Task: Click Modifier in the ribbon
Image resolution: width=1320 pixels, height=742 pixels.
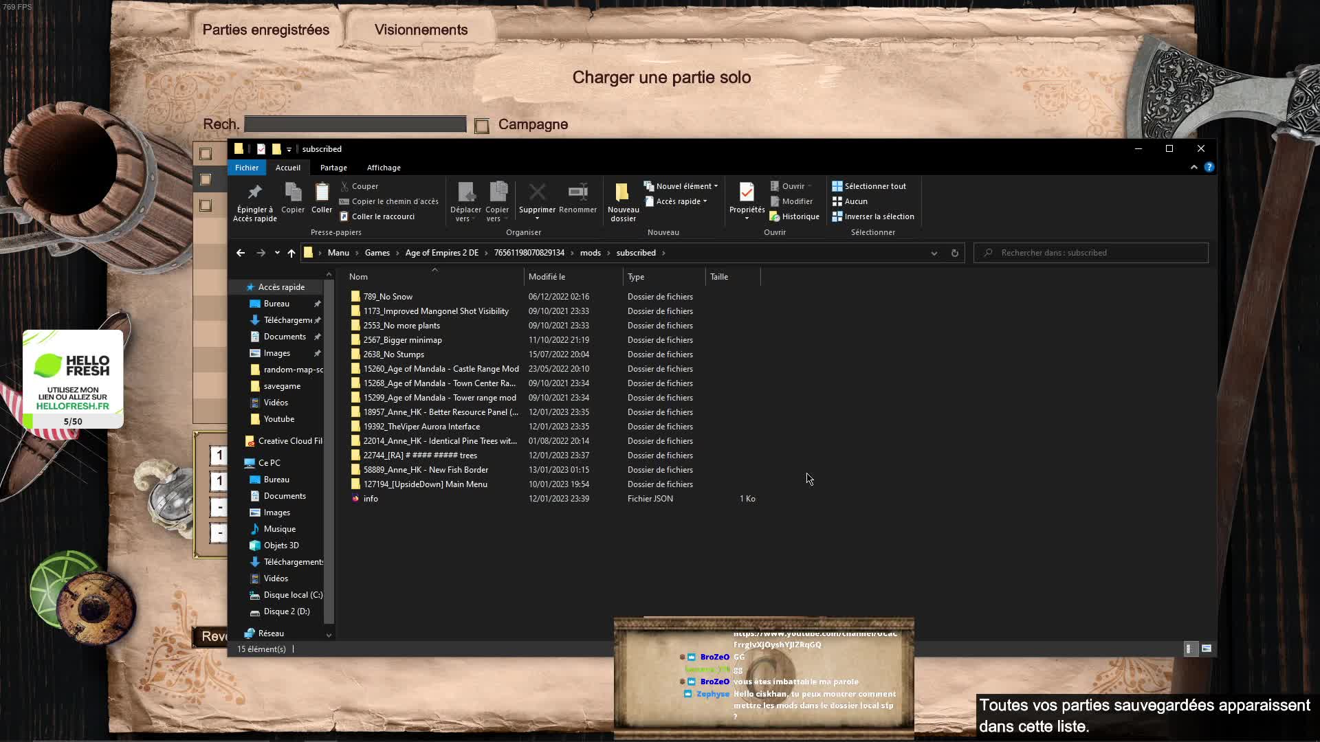Action: click(x=791, y=201)
